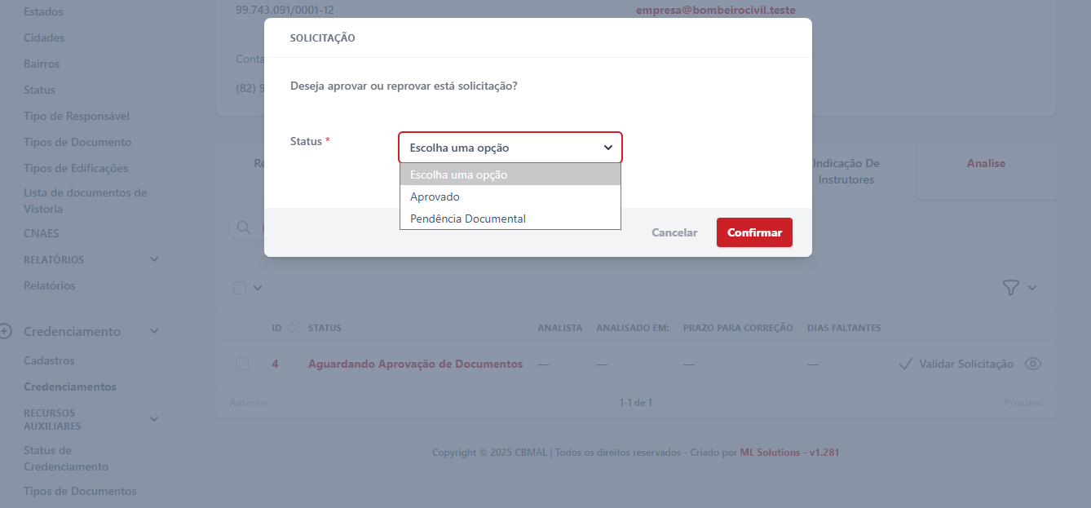Click the eye icon to view the request
1091x508 pixels.
(1033, 364)
